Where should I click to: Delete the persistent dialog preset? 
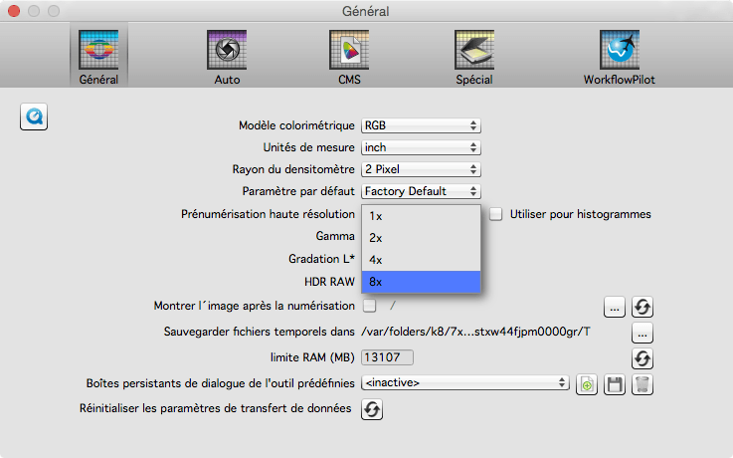click(x=642, y=384)
